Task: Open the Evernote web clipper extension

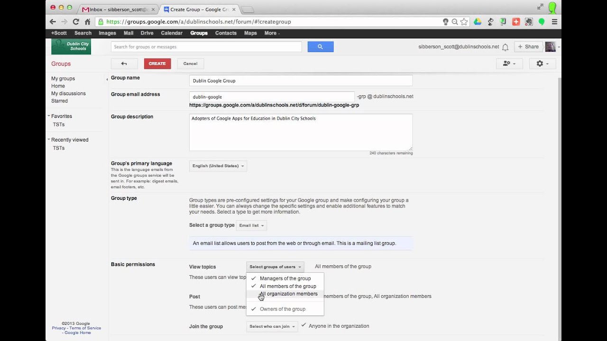Action: point(529,22)
